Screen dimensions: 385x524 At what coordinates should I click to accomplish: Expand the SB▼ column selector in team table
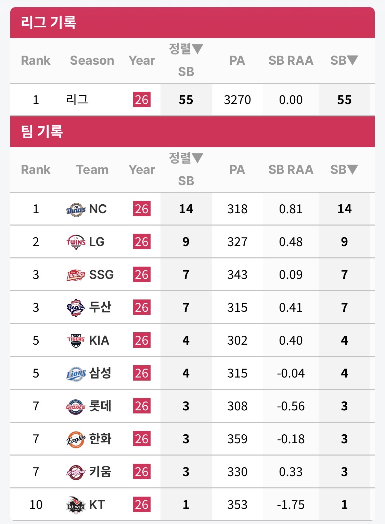tap(344, 169)
